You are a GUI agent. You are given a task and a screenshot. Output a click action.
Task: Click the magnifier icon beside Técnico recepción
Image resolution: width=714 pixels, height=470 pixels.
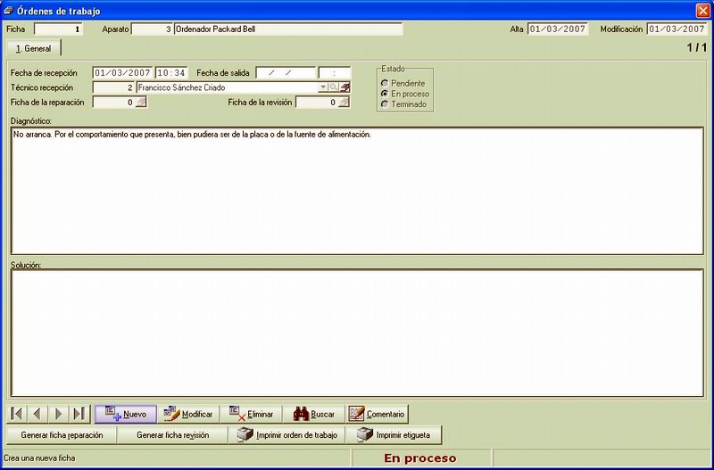(x=334, y=87)
